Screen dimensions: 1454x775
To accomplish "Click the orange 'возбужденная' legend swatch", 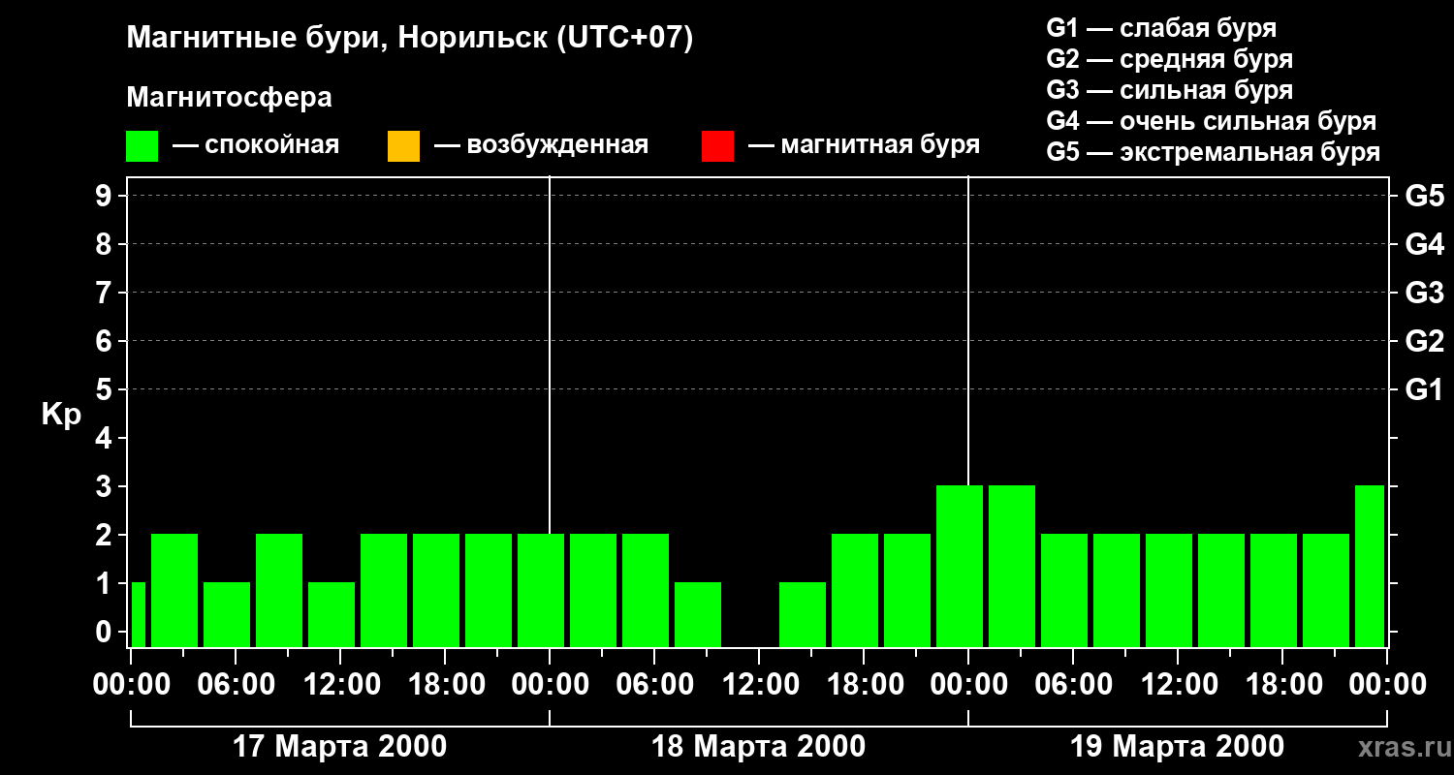I will [403, 146].
